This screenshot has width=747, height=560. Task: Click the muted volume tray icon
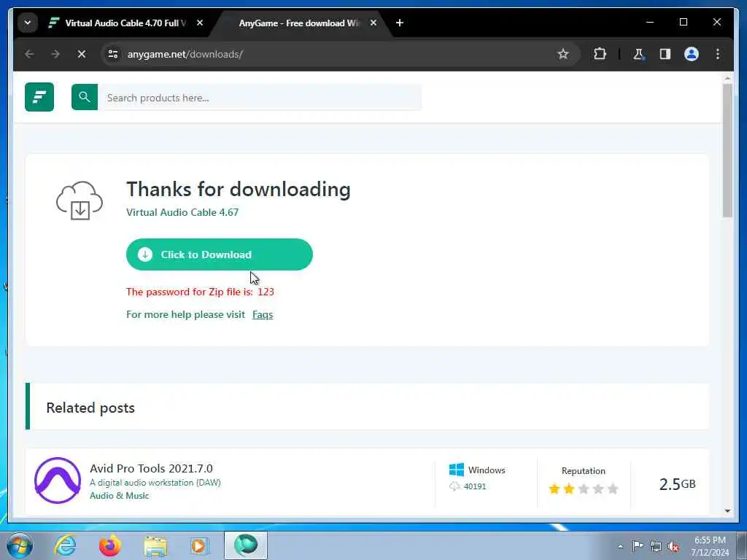tap(673, 547)
